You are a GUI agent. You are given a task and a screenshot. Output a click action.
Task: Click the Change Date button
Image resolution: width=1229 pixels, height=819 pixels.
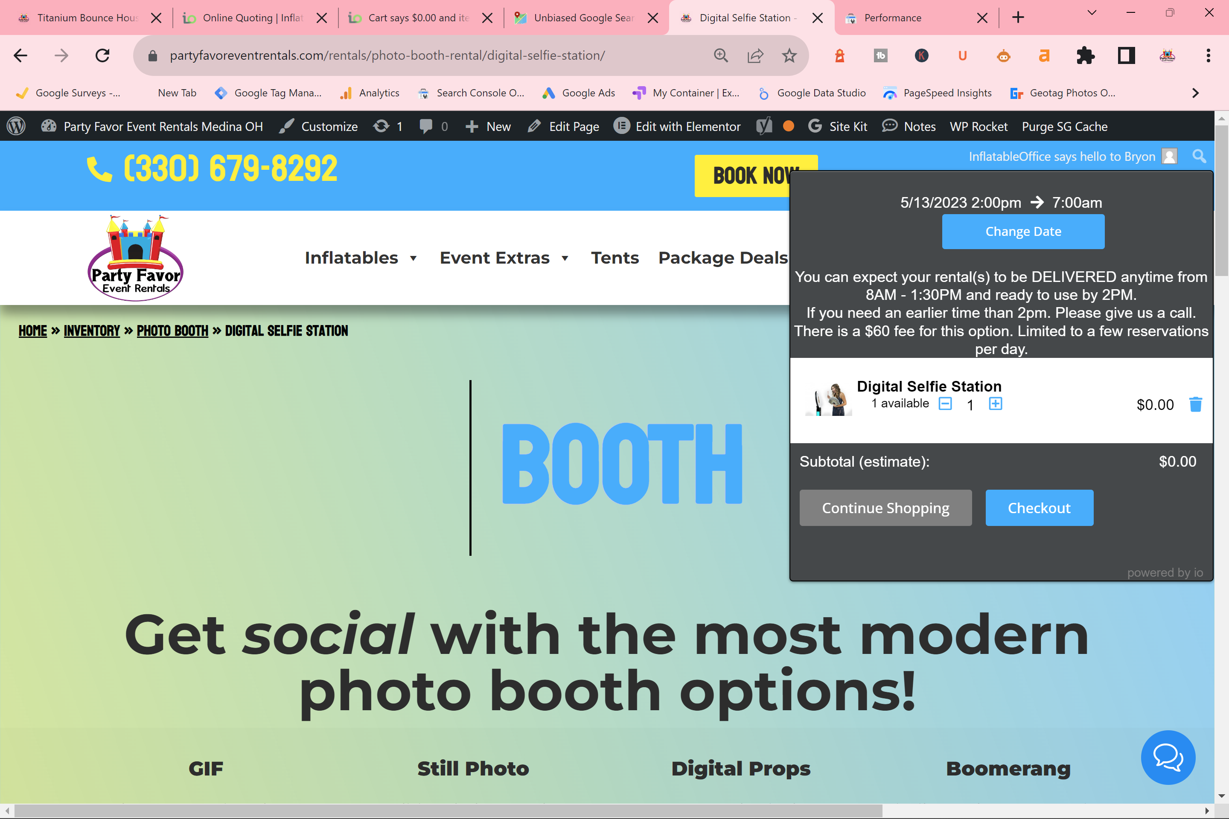pyautogui.click(x=1023, y=231)
